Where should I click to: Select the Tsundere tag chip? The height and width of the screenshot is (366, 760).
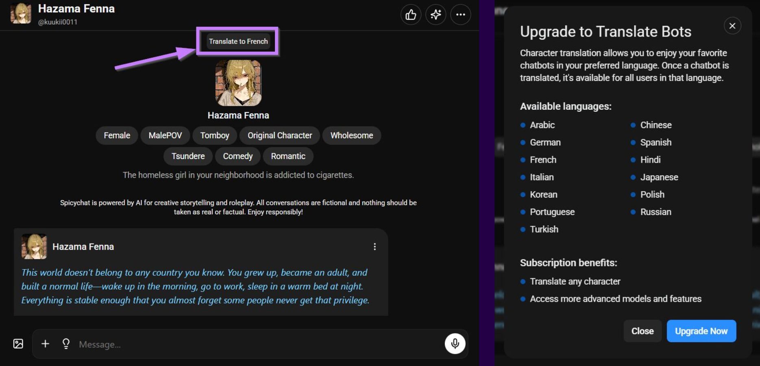tap(188, 156)
